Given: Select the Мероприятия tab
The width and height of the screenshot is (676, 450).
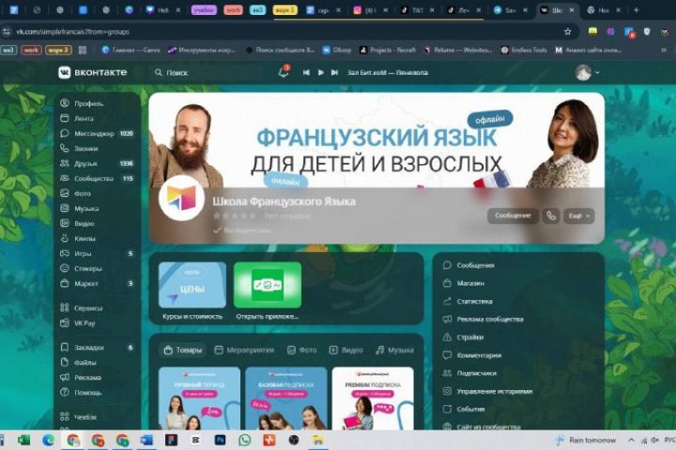Looking at the screenshot, I should [x=244, y=350].
